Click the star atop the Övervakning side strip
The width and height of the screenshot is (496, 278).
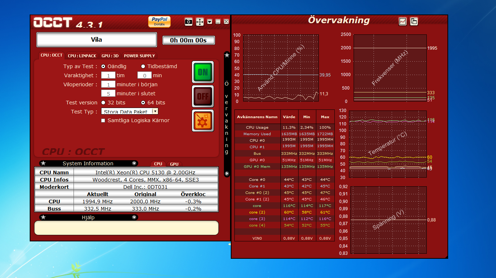pyautogui.click(x=227, y=55)
